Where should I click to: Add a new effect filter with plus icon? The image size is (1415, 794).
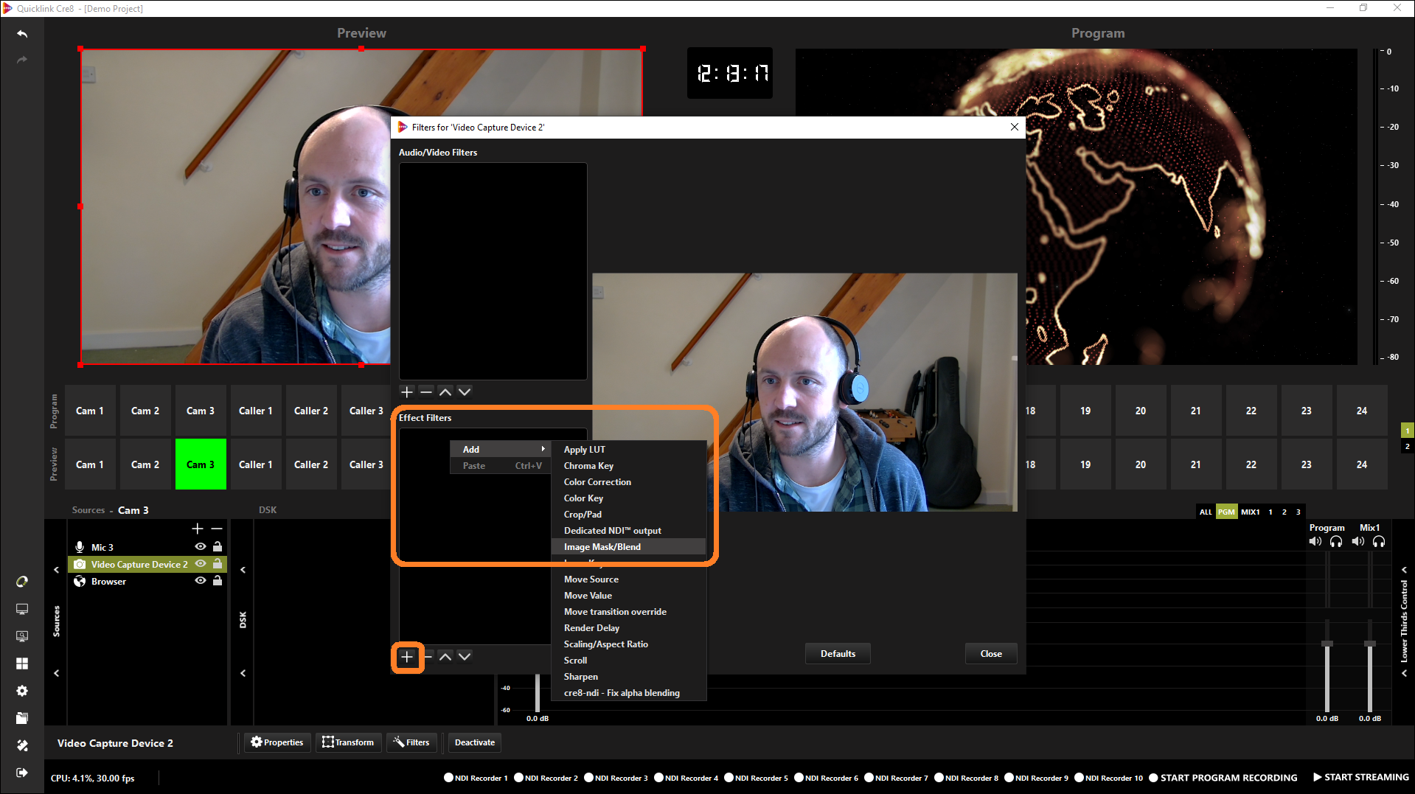click(x=407, y=656)
